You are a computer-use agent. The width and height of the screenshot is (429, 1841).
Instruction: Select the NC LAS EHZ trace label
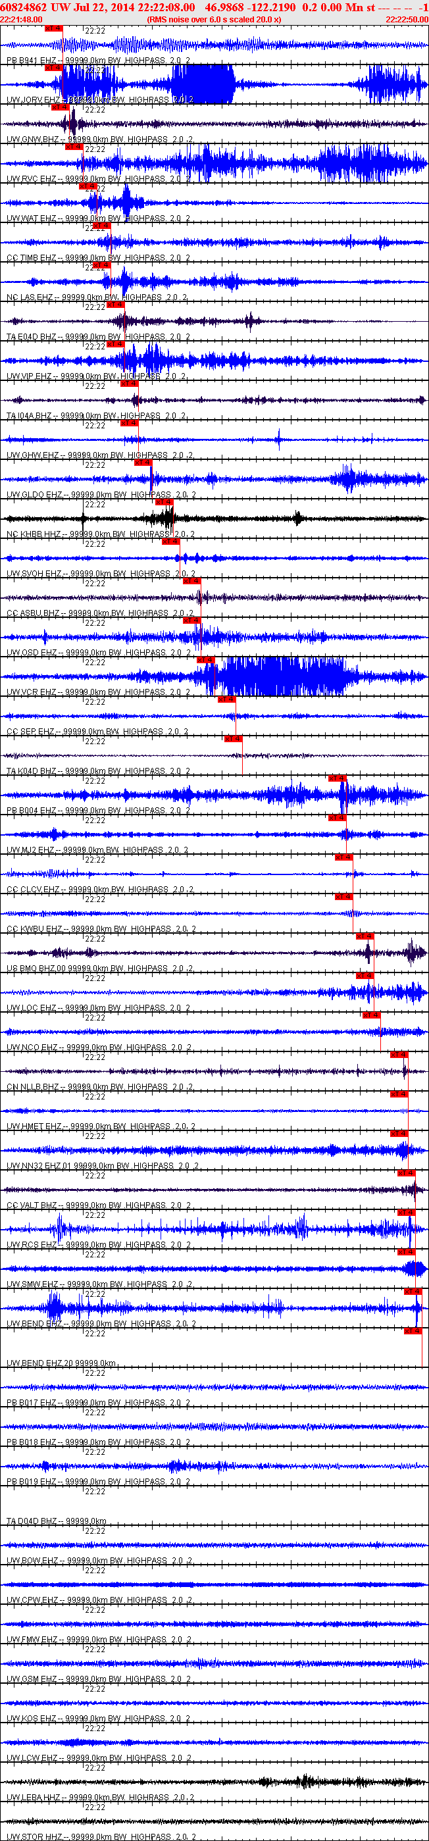pyautogui.click(x=97, y=297)
